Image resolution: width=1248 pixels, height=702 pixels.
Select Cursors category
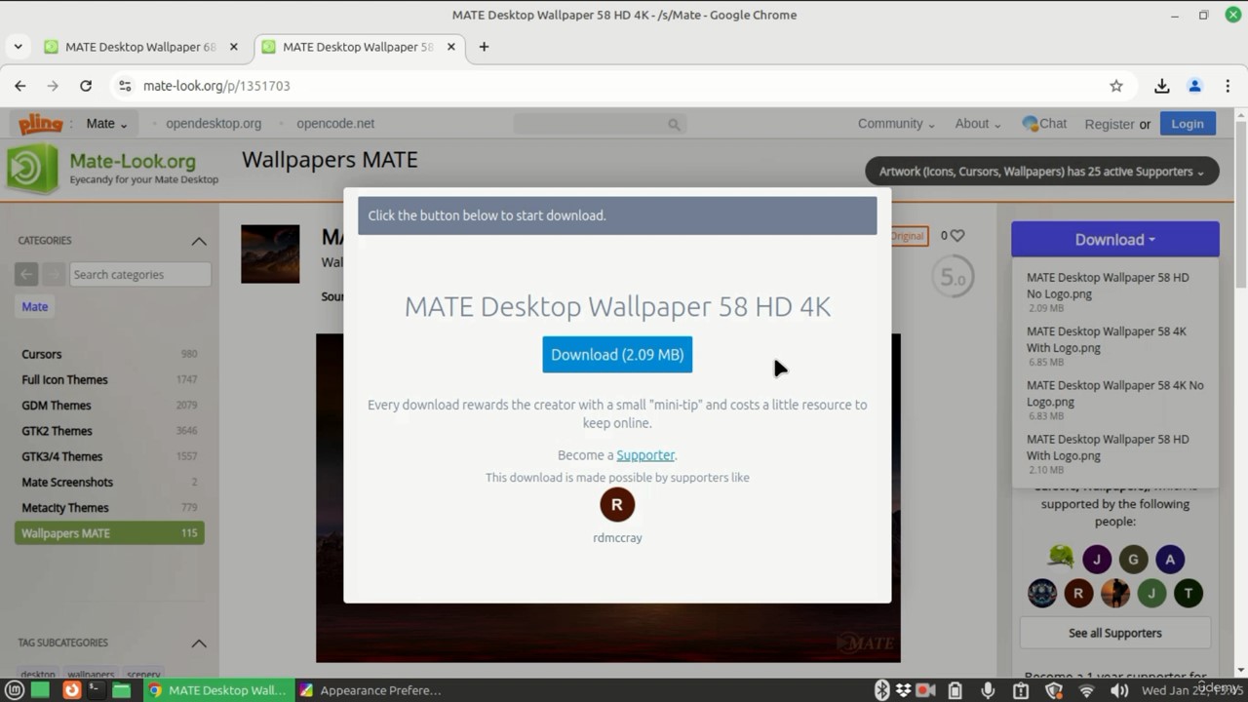pyautogui.click(x=109, y=354)
